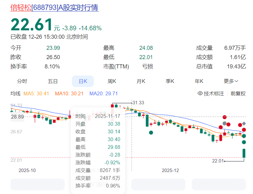Click the green signal dot below early December candles
Image resolution: width=253 pixels, height=194 pixels.
click(151, 132)
